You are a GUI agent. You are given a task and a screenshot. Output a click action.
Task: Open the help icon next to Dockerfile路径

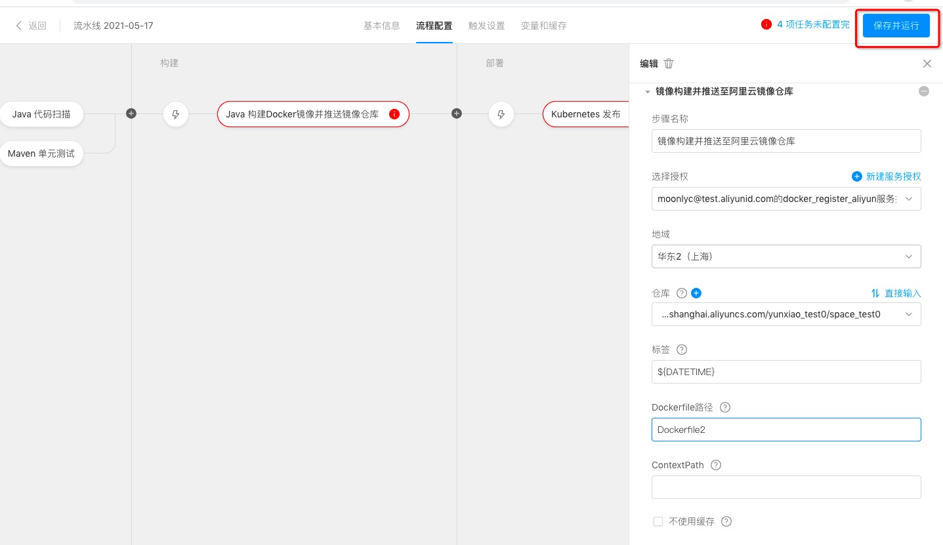click(x=725, y=407)
